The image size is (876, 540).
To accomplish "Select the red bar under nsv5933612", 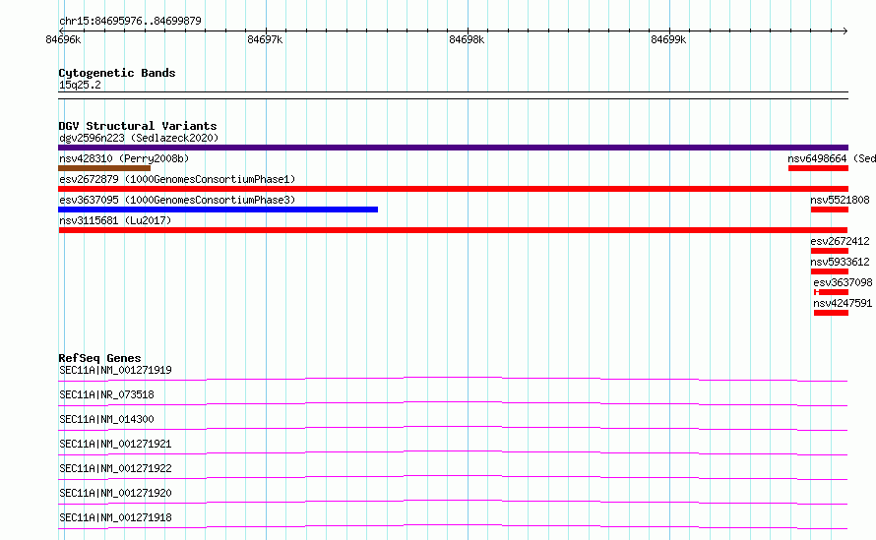I will coord(830,271).
